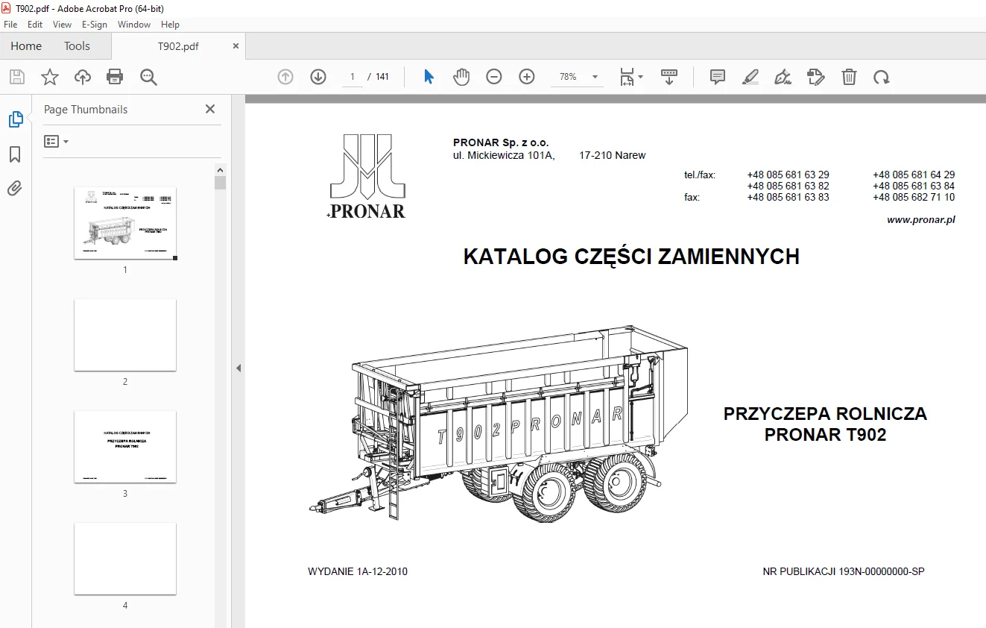Click the www.pronar.pl link

coord(920,220)
